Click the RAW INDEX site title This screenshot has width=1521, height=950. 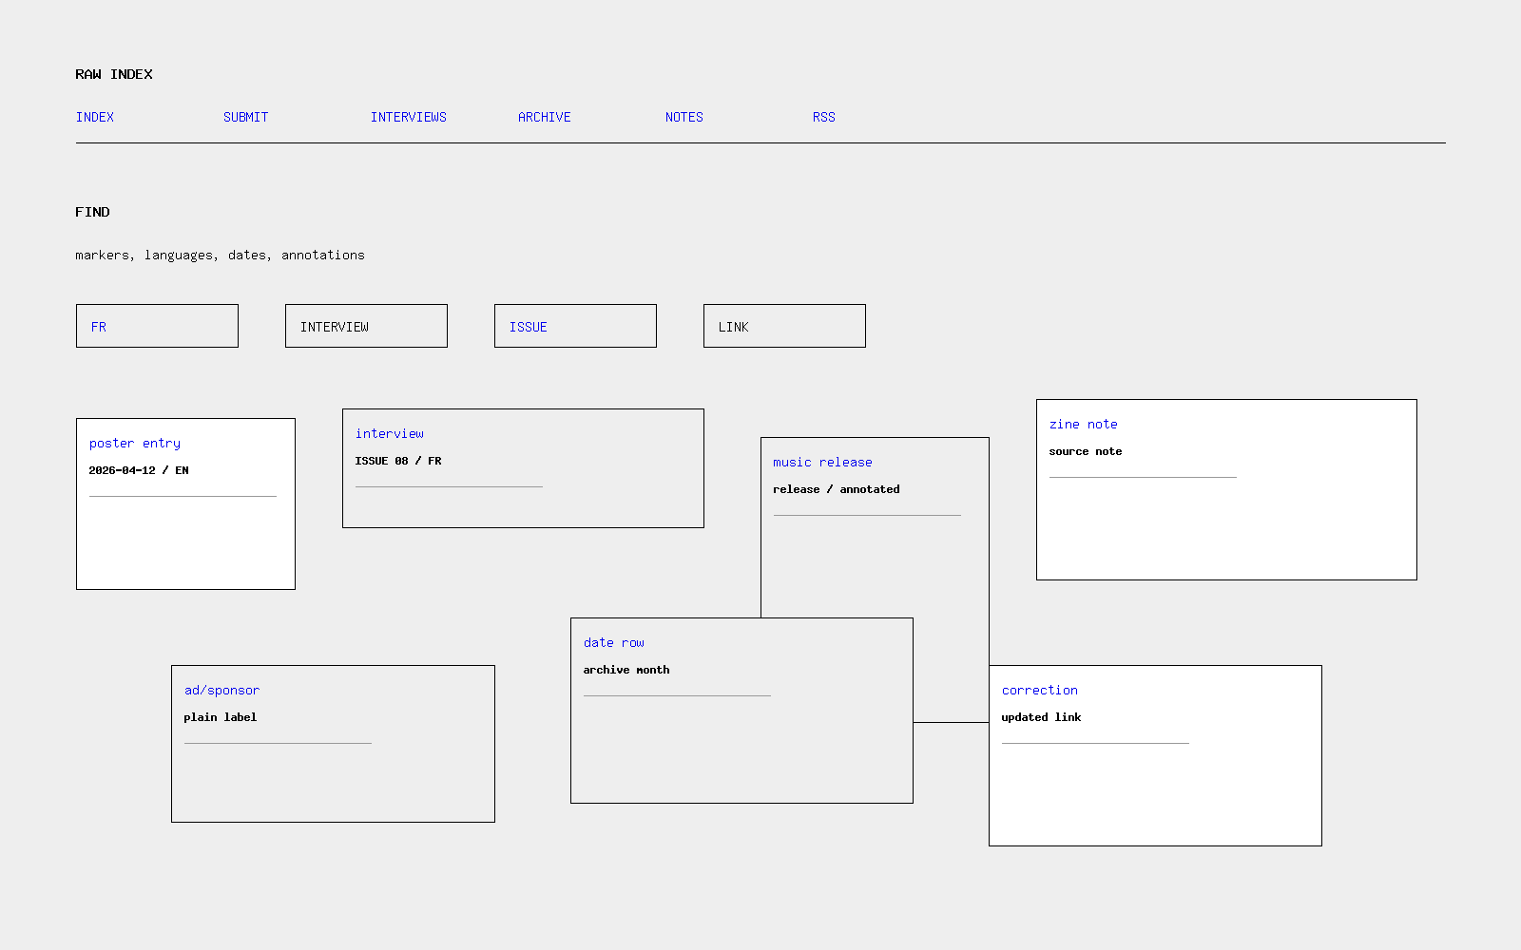click(114, 74)
